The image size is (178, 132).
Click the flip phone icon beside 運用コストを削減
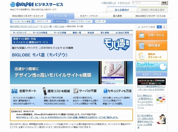tap(44, 91)
